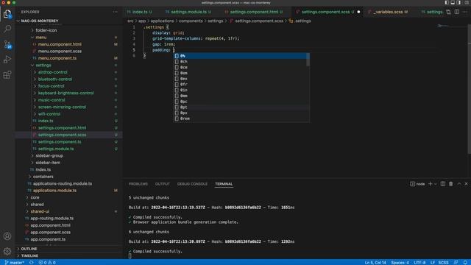Maximize the panel with caret-up icon
Viewport: 471px width, 265px height.
tap(459, 184)
